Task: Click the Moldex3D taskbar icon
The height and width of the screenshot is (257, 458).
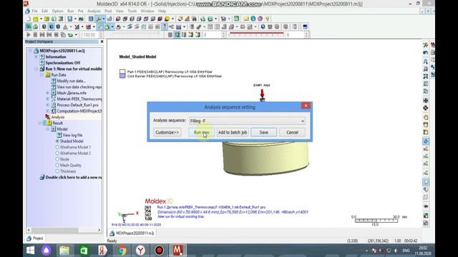Action: (x=178, y=251)
